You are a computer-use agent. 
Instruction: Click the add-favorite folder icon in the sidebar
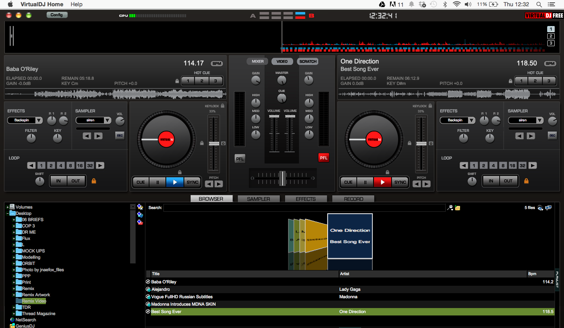pyautogui.click(x=140, y=207)
